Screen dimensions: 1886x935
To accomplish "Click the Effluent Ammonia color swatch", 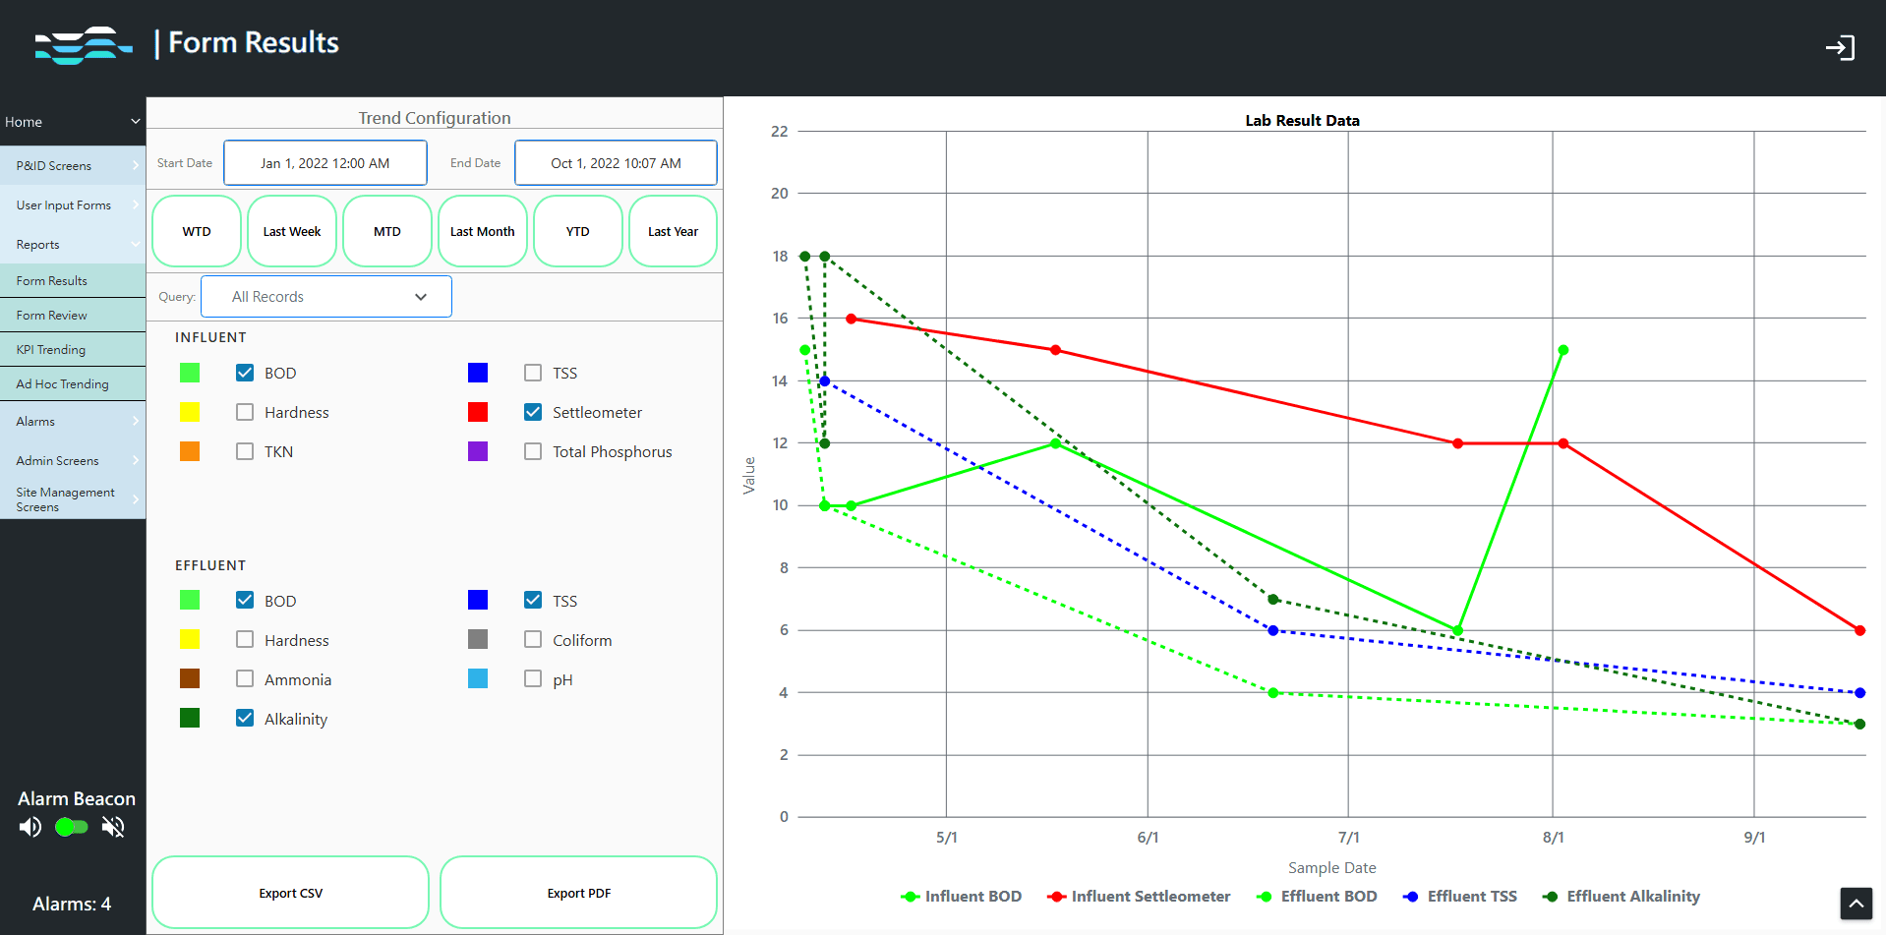I will click(190, 678).
